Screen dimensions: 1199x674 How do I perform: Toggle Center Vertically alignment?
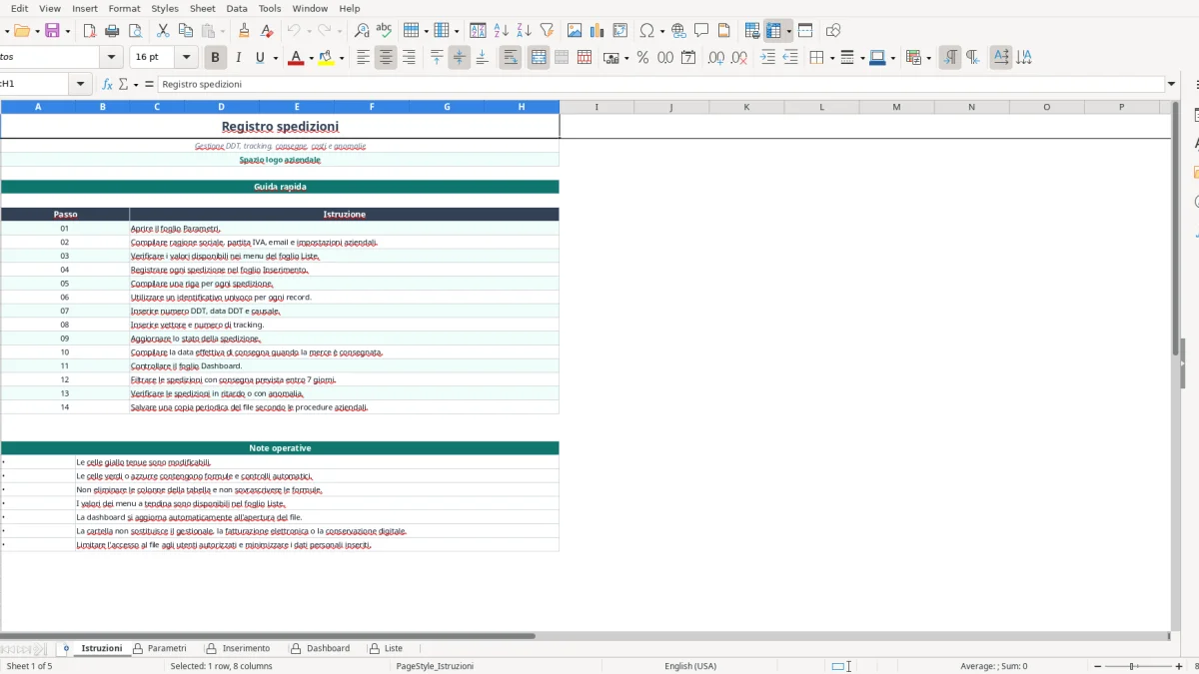click(460, 58)
